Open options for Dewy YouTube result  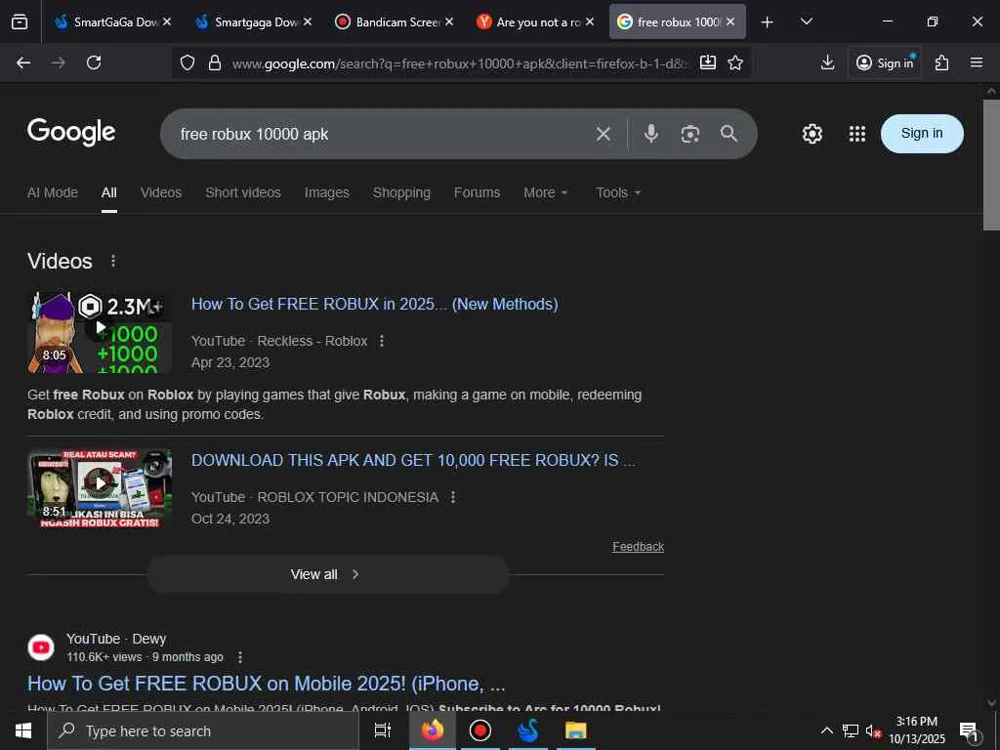(240, 657)
